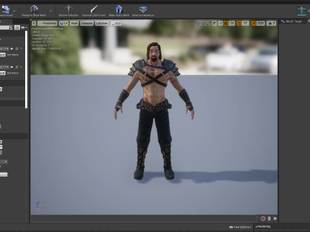Open the grid snap value 10 dropdown
The image size is (310, 232).
pyautogui.click(x=232, y=23)
